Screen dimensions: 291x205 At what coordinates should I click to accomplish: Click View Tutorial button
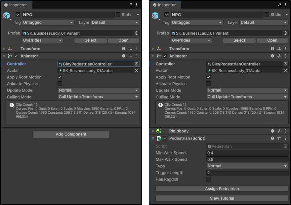click(222, 198)
